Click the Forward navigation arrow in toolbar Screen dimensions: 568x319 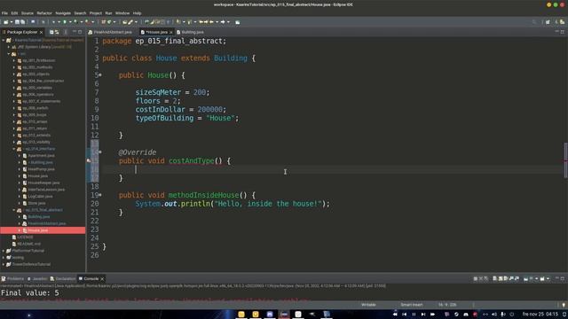pos(223,22)
